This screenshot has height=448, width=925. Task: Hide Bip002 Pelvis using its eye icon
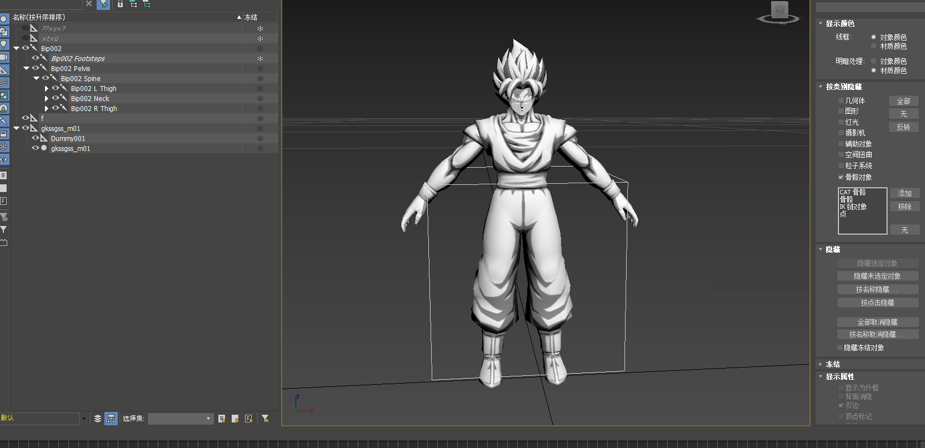36,68
